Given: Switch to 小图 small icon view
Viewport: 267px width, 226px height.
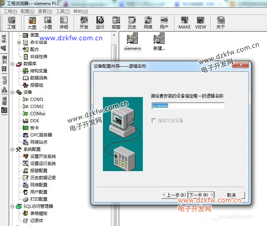Looking at the screenshot, I should tap(48, 23).
